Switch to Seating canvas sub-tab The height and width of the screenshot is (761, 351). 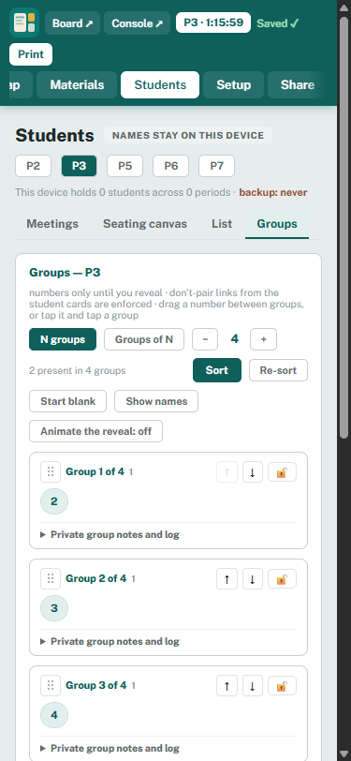click(x=145, y=224)
